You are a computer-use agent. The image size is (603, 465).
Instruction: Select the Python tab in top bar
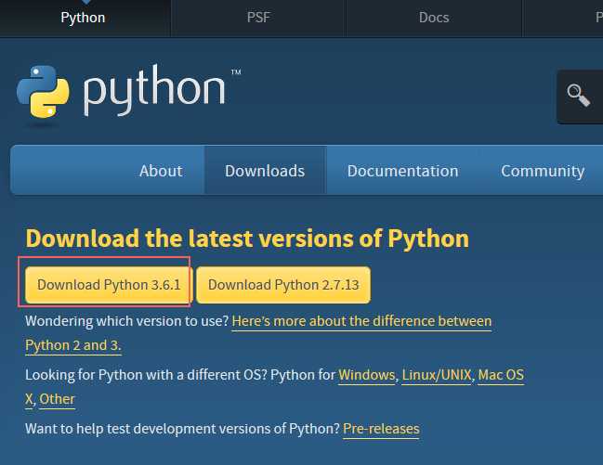[83, 18]
